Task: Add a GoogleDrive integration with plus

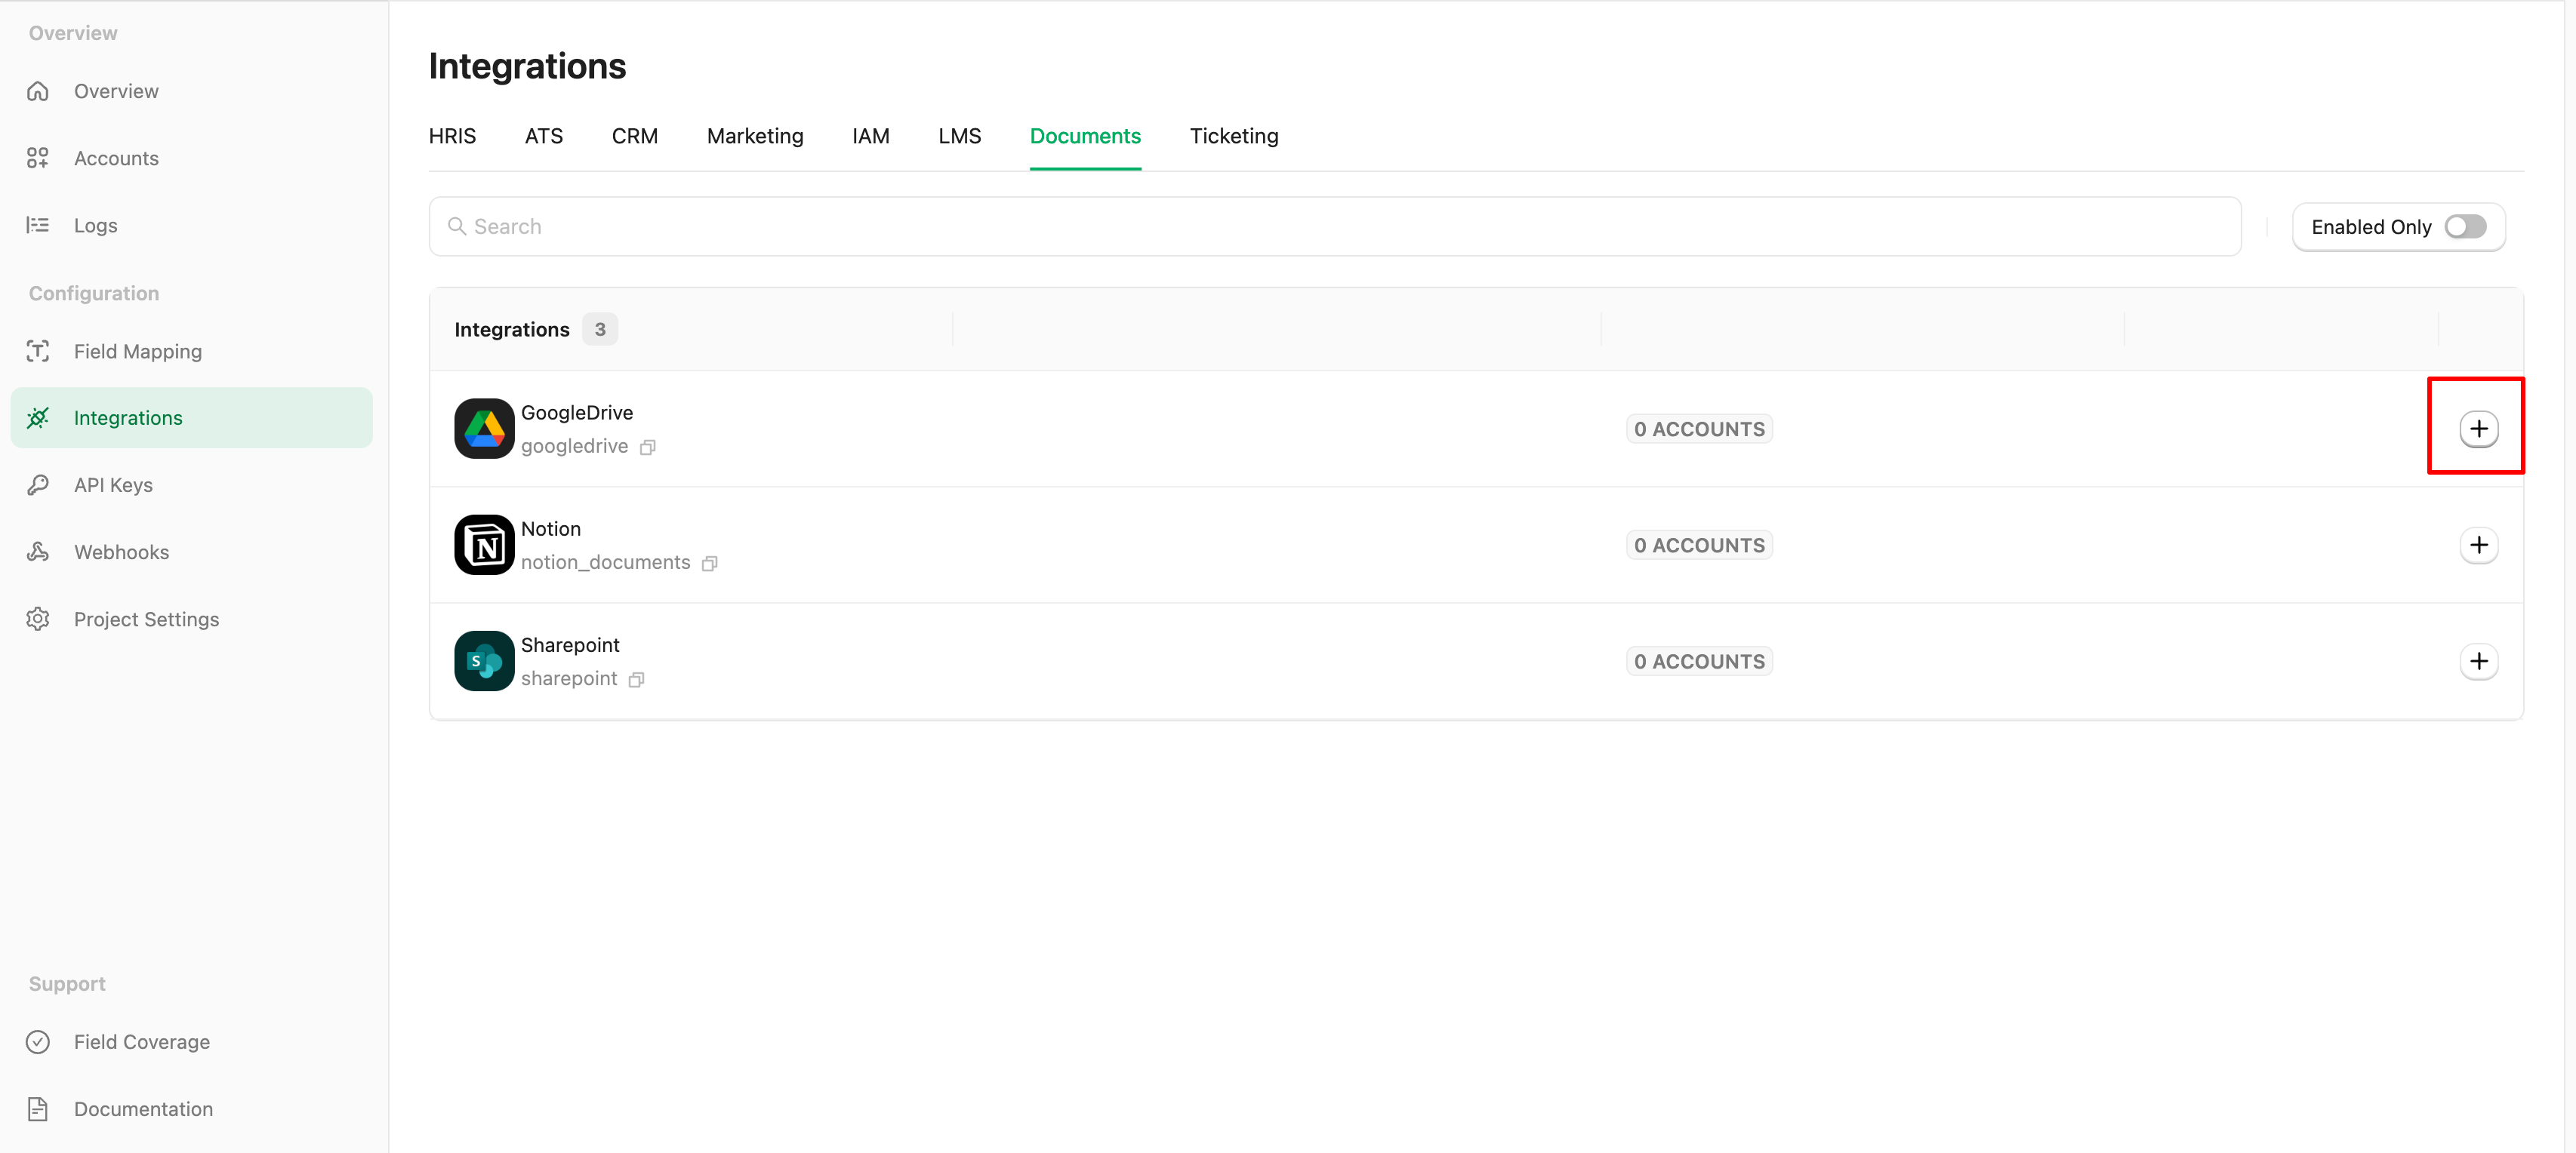Action: click(x=2478, y=429)
